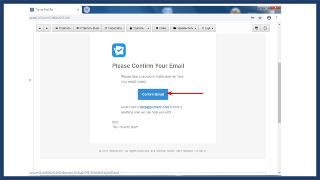320x180 pixels.
Task: Open the Ещё more-actions dropdown
Action: tap(207, 28)
